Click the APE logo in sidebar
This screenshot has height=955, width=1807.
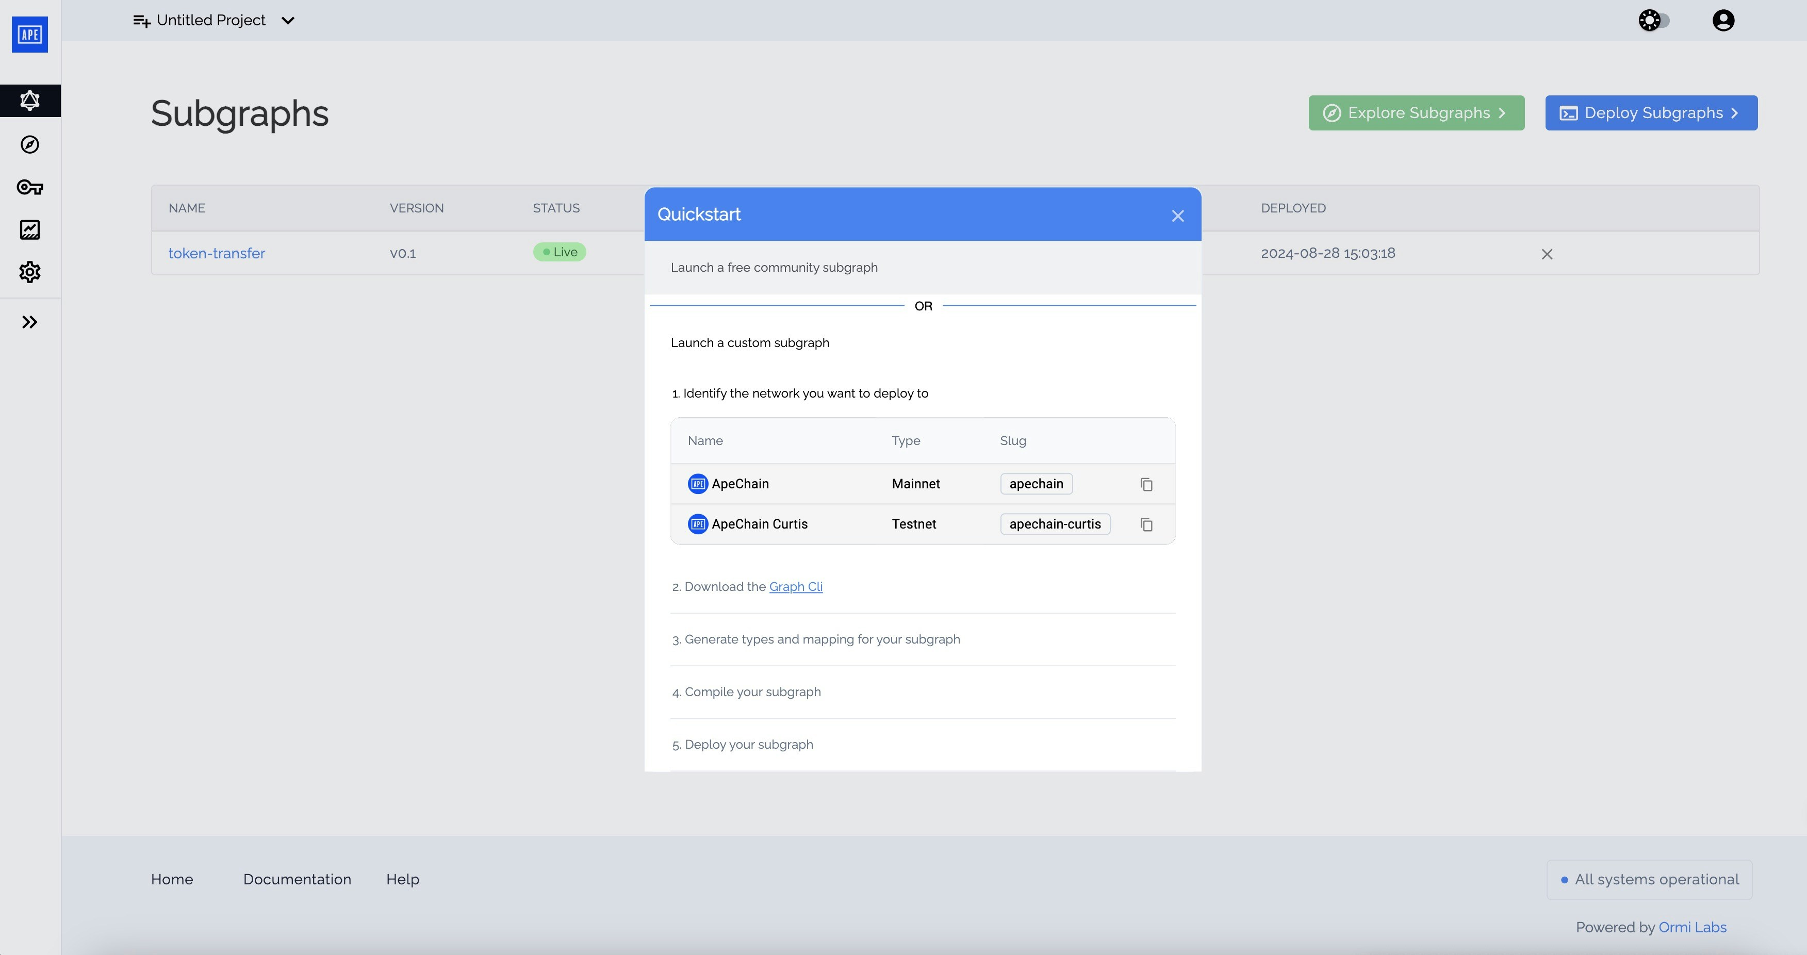tap(30, 35)
